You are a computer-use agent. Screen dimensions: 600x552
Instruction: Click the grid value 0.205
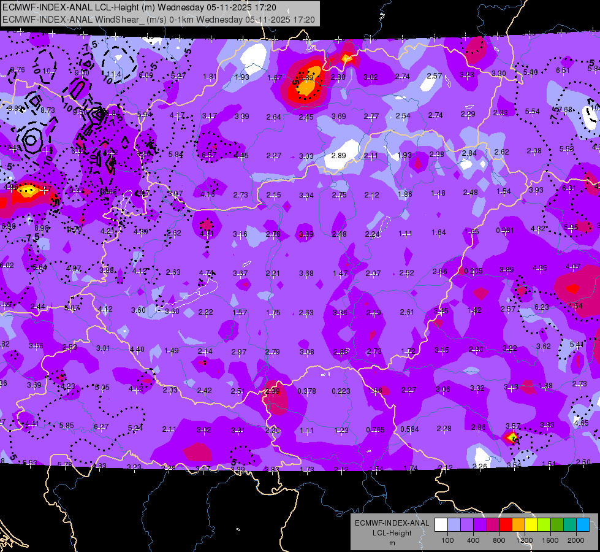tap(473, 271)
